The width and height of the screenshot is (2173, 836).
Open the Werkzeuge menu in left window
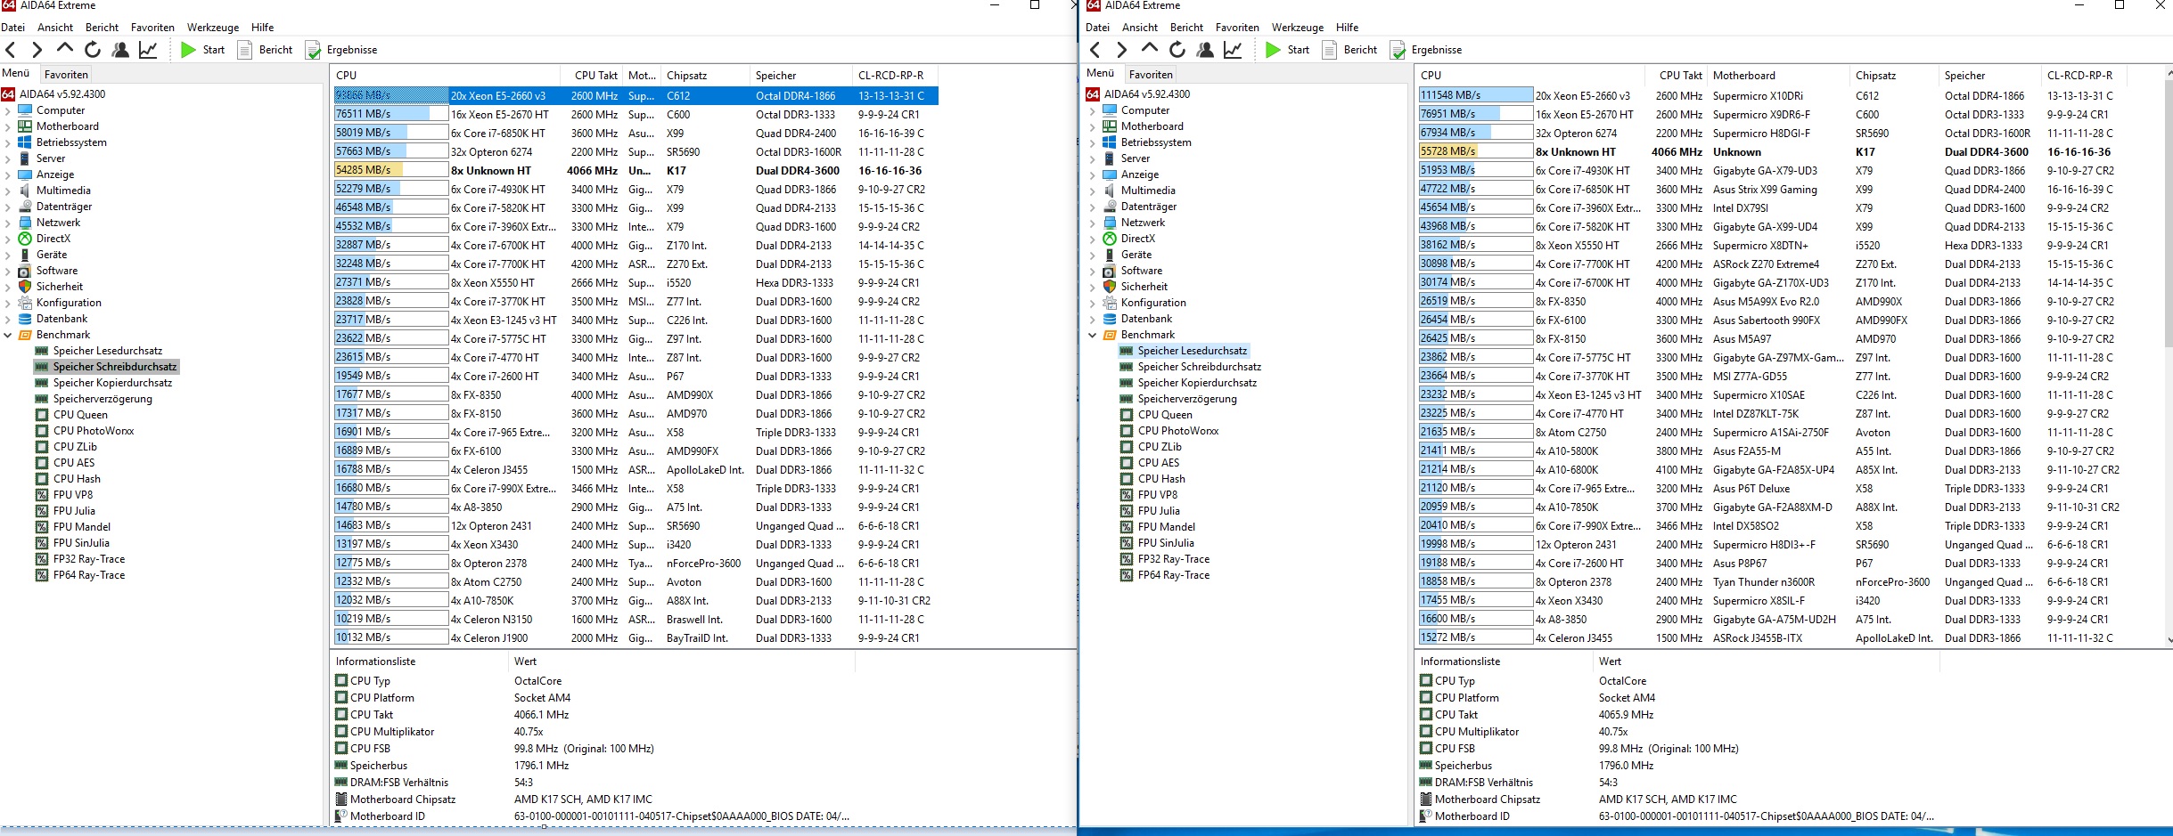click(213, 28)
